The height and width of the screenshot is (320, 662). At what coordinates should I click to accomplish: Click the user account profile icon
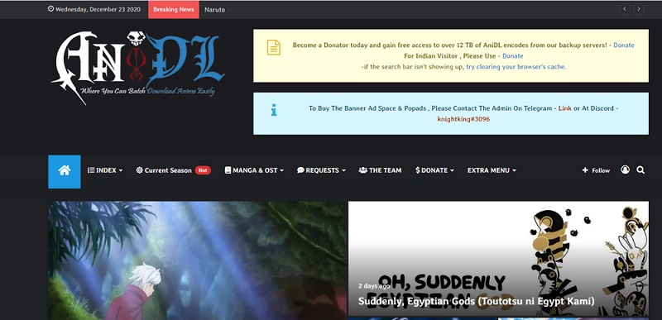[x=625, y=170]
